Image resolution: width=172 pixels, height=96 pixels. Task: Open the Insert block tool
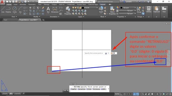[x=101, y=10]
